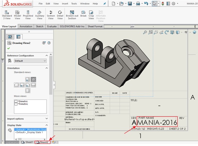Open the Insert menu
The width and height of the screenshot is (198, 146).
[65, 4]
